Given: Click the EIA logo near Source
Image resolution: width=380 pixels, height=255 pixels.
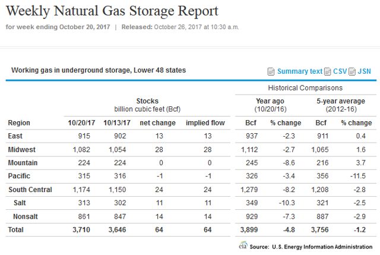Looking at the screenshot, I should (243, 245).
